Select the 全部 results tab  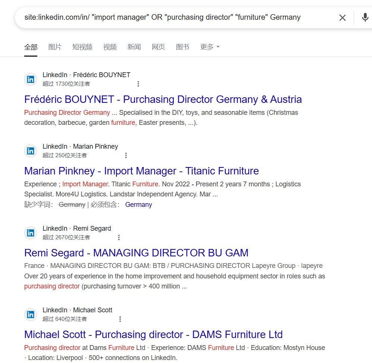tap(31, 47)
